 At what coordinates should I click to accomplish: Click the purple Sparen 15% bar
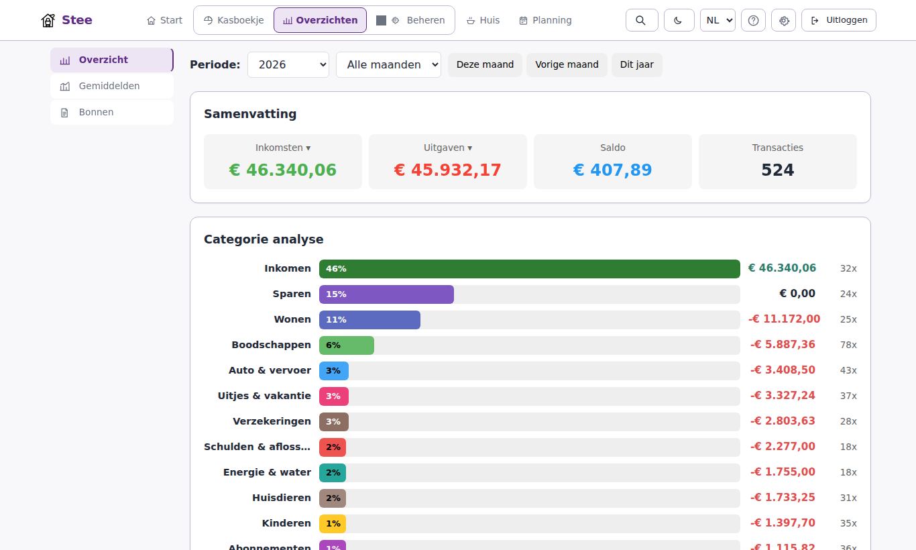pyautogui.click(x=386, y=294)
